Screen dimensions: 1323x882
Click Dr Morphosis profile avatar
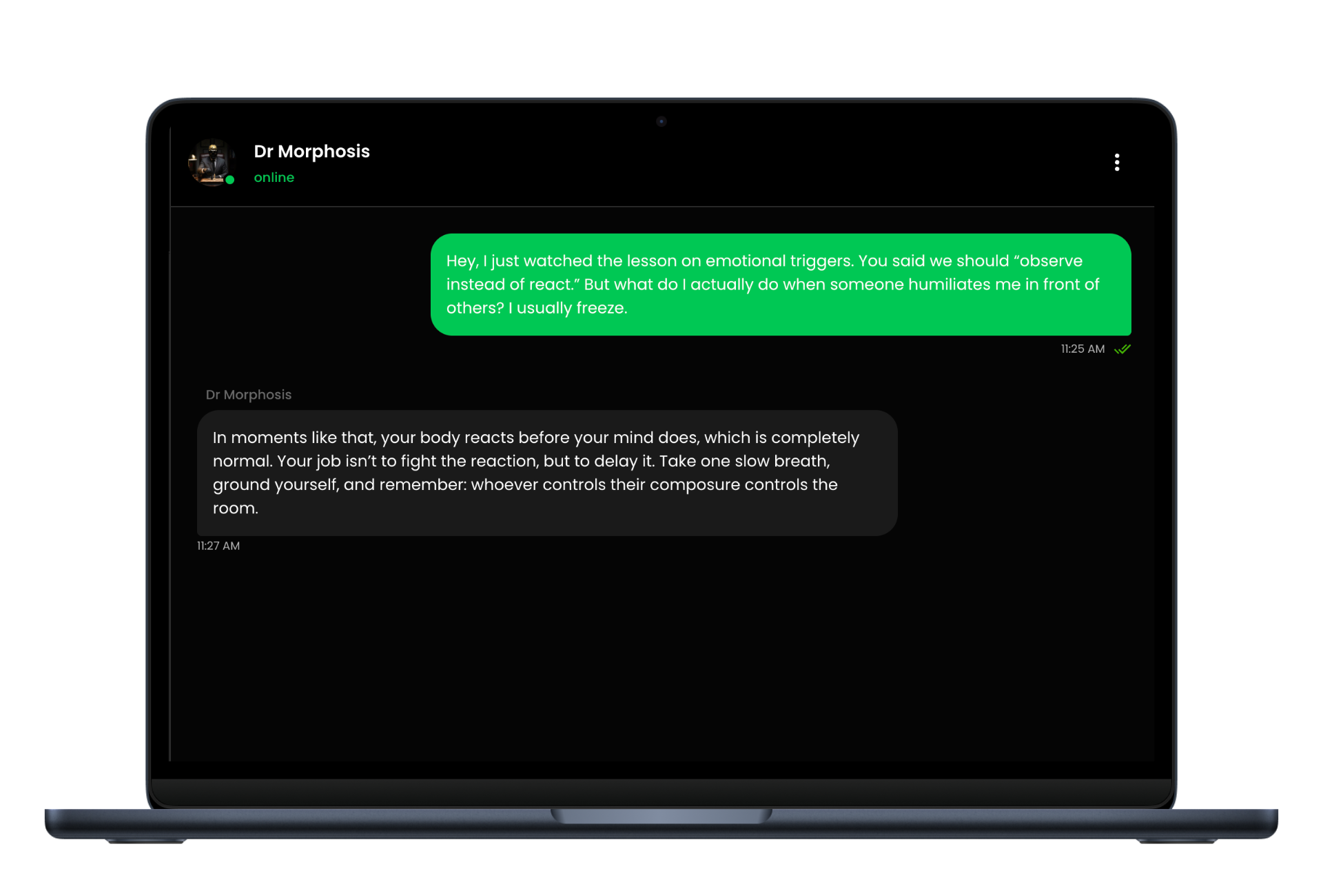212,162
